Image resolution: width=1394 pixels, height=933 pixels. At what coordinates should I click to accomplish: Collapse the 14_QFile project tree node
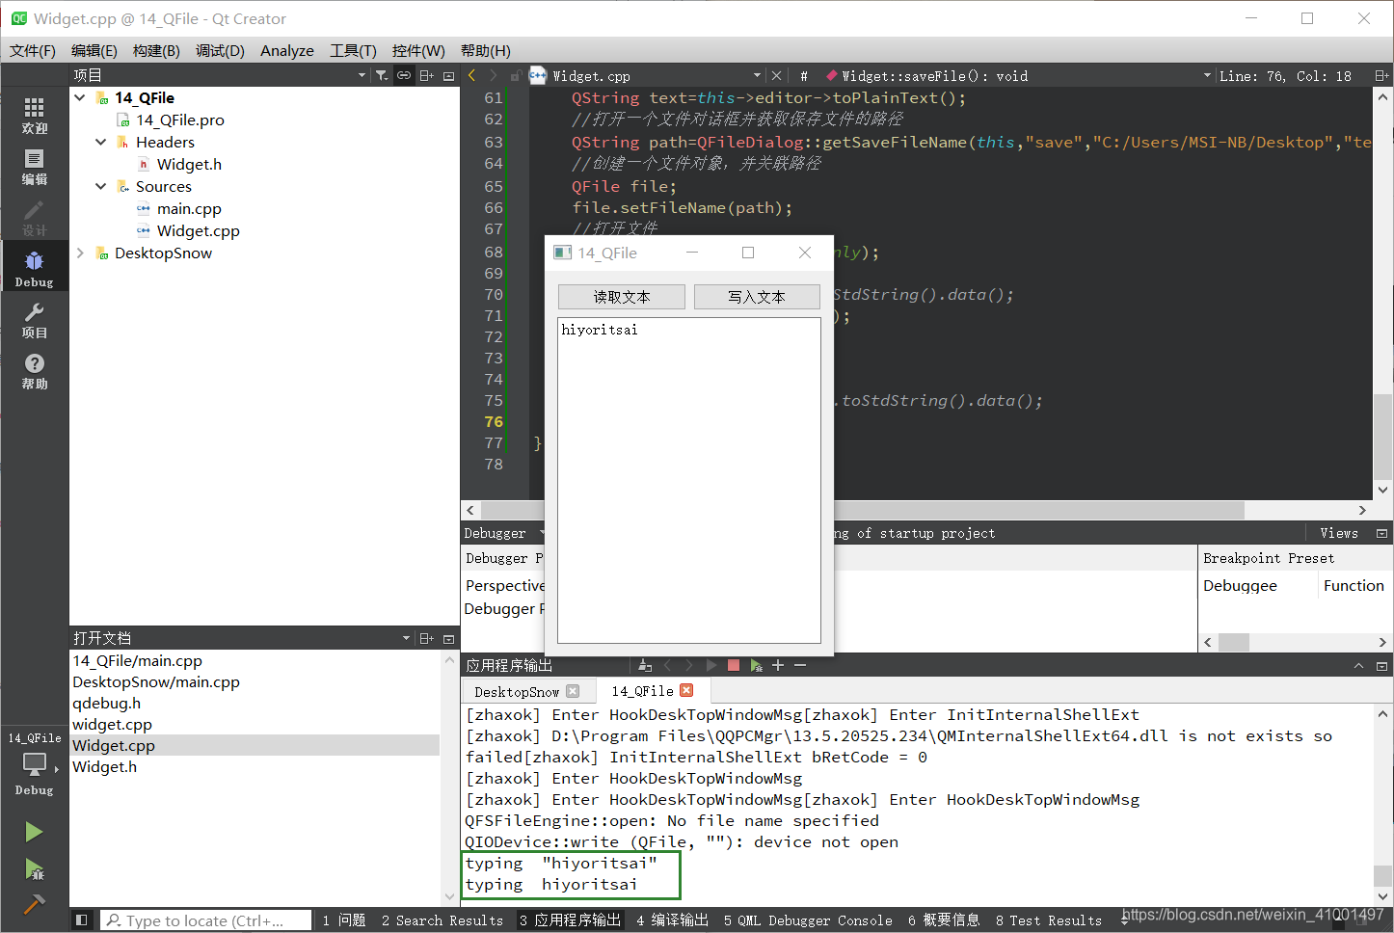[x=80, y=97]
